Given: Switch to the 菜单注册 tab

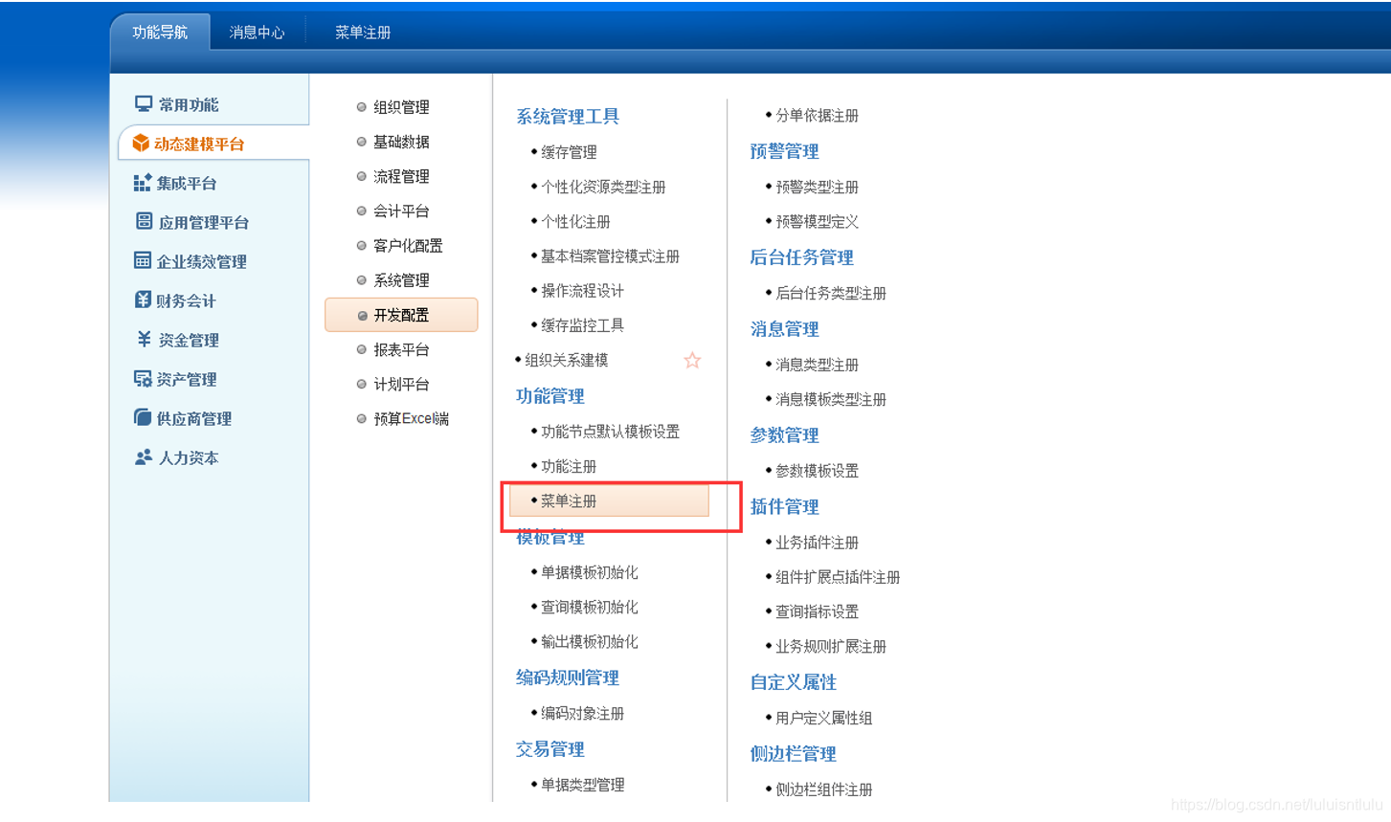Looking at the screenshot, I should pyautogui.click(x=363, y=33).
